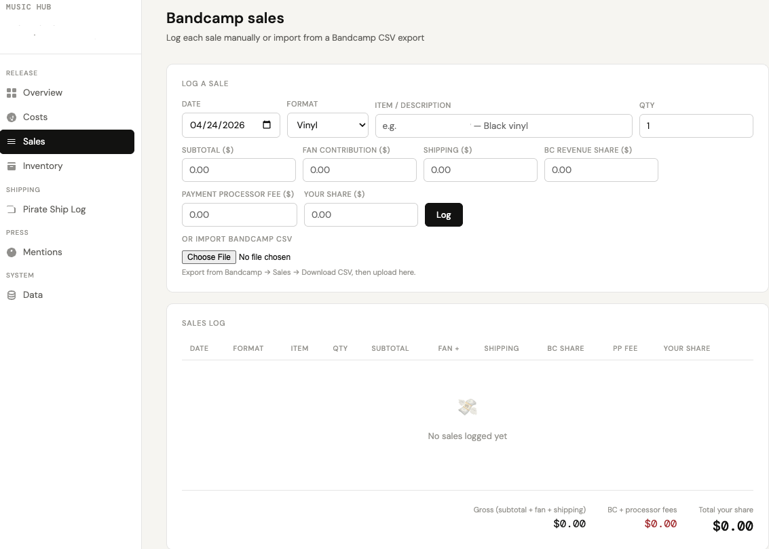Click into the QTY field
The image size is (769, 549).
[696, 126]
